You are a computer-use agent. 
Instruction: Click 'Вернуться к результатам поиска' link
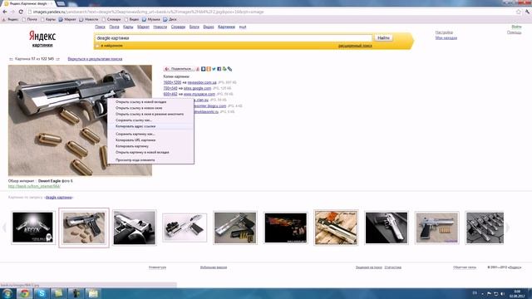pyautogui.click(x=95, y=59)
